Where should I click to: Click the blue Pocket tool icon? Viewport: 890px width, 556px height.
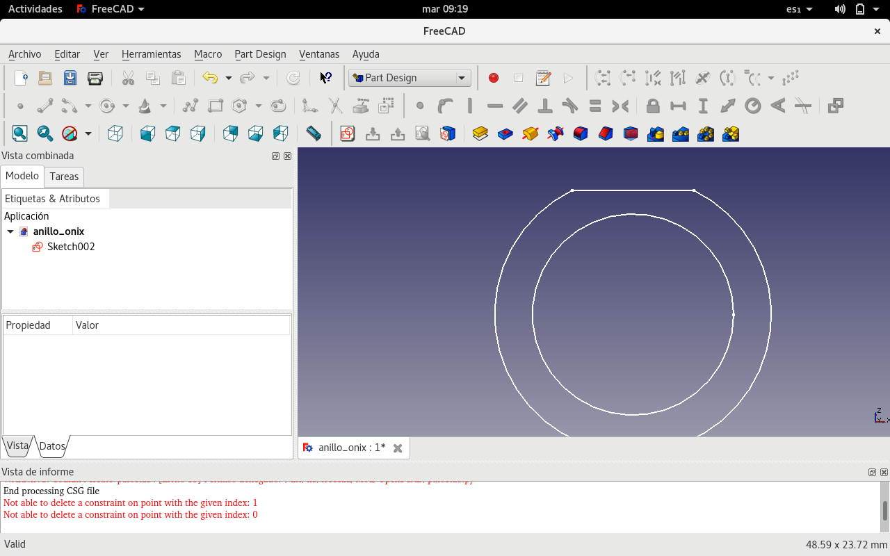click(505, 133)
